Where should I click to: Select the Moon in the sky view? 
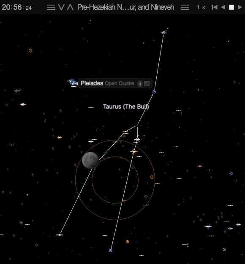pos(90,160)
